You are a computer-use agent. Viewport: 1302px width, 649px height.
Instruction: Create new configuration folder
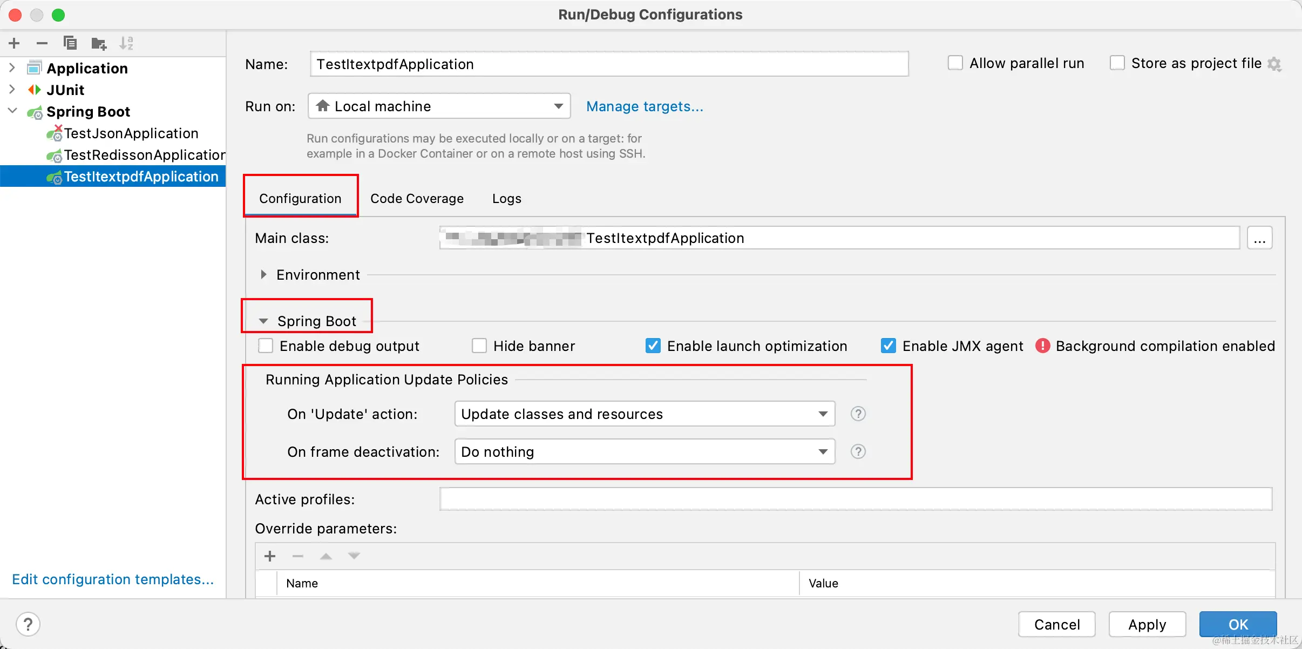pyautogui.click(x=99, y=43)
